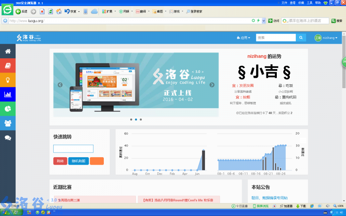Image resolution: width=346 pixels, height=216 pixels.
Task: Open the red book icon in the sidebar
Action: [x=8, y=66]
